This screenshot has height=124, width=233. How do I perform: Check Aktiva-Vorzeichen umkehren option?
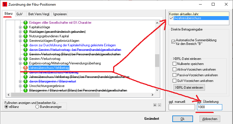coord(175,69)
